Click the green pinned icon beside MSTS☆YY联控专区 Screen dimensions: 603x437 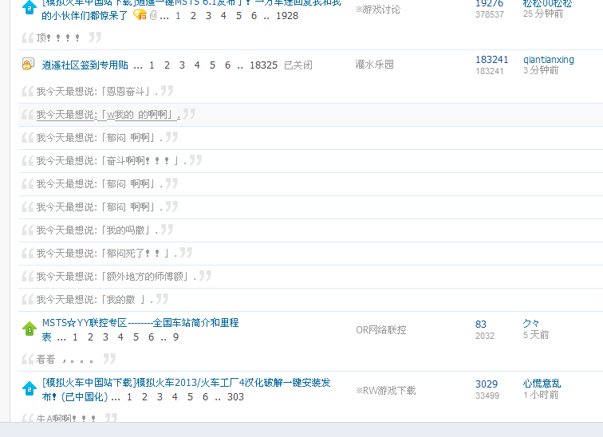29,329
